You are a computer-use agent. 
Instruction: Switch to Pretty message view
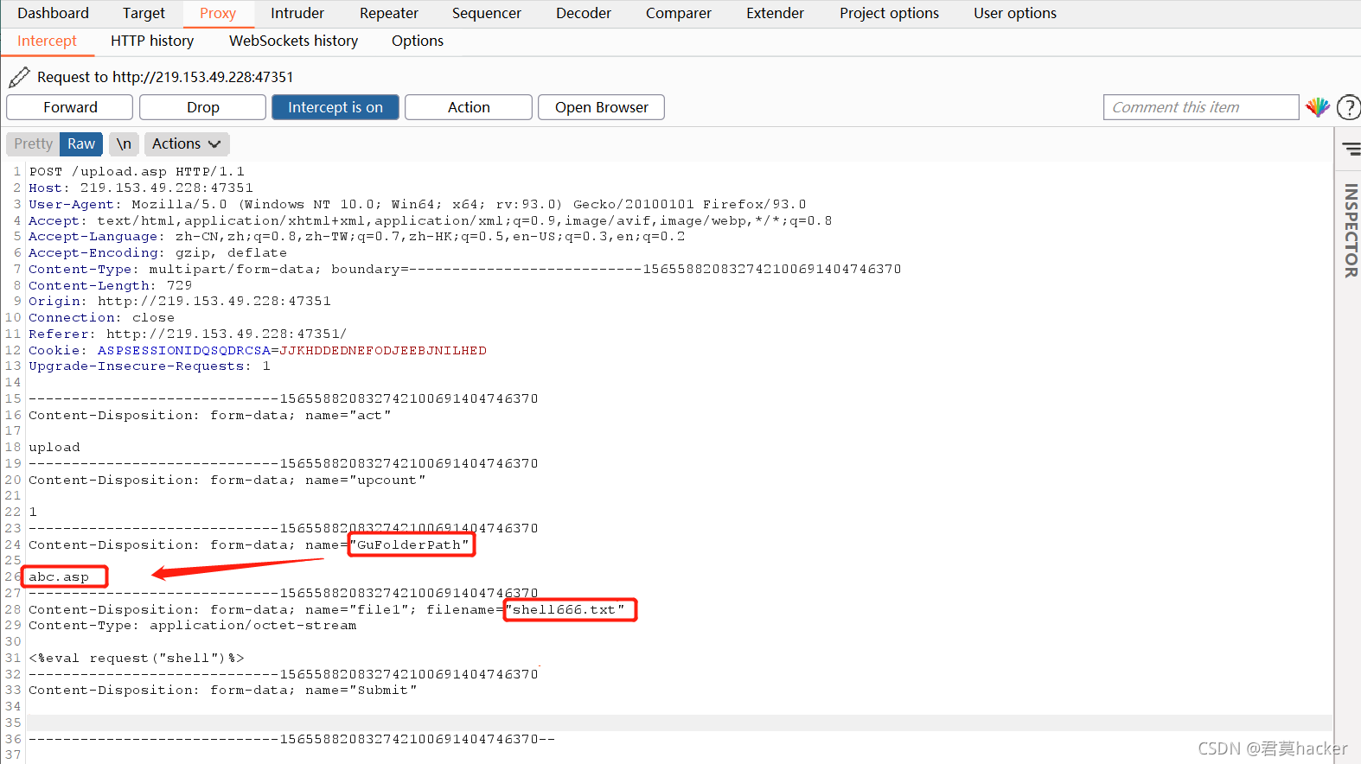[x=33, y=143]
